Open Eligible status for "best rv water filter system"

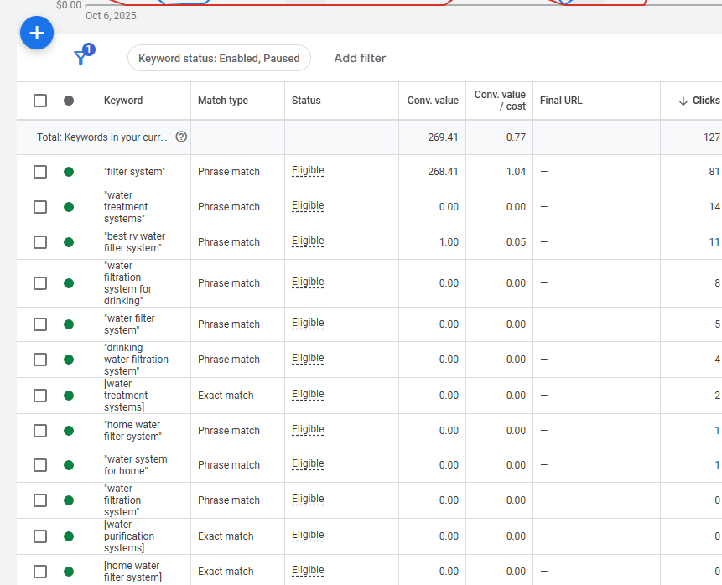(308, 241)
